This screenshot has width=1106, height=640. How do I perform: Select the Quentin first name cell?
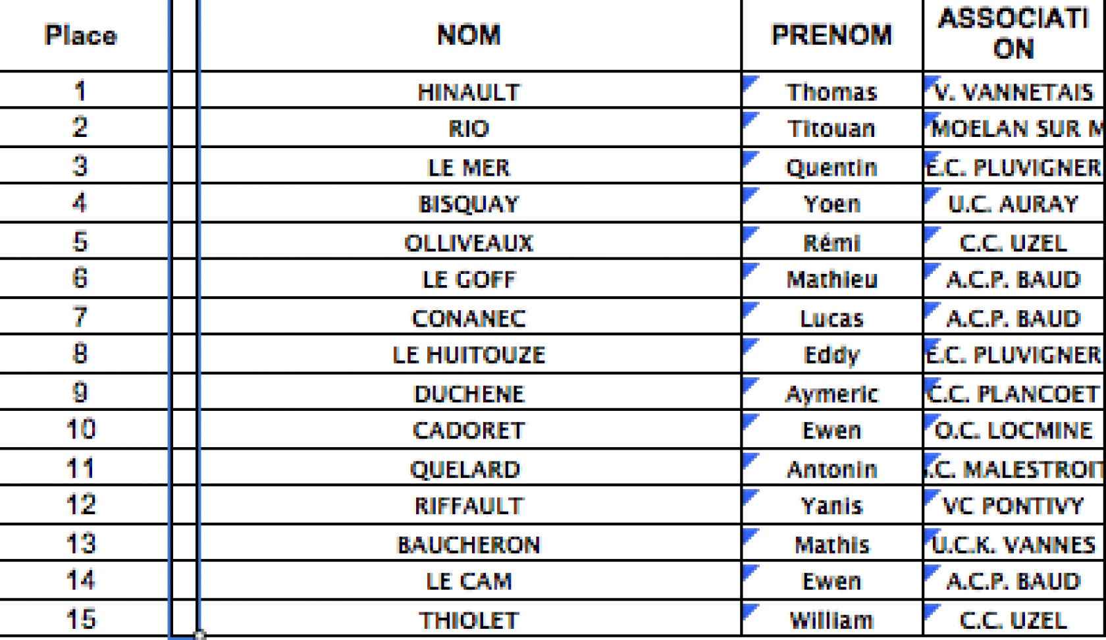click(832, 166)
